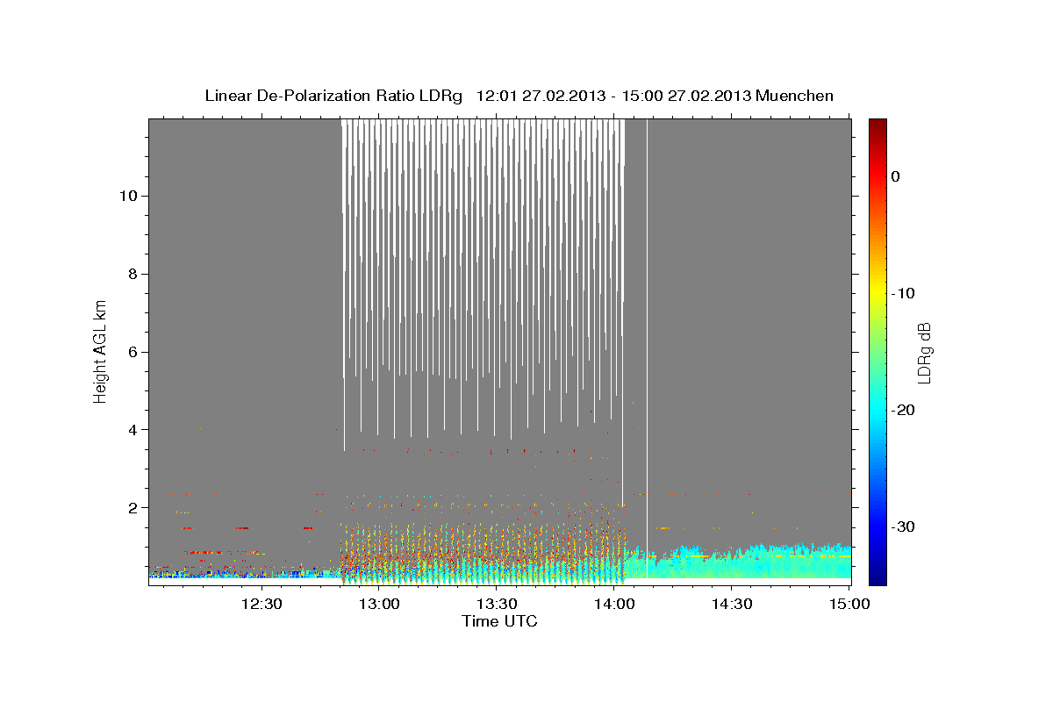Click the colorbar value -20
The height and width of the screenshot is (702, 1053).
[904, 410]
